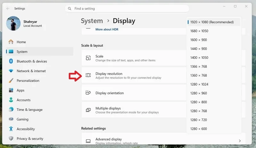Click System in the breadcrumb heading
The width and height of the screenshot is (256, 148).
tap(92, 21)
